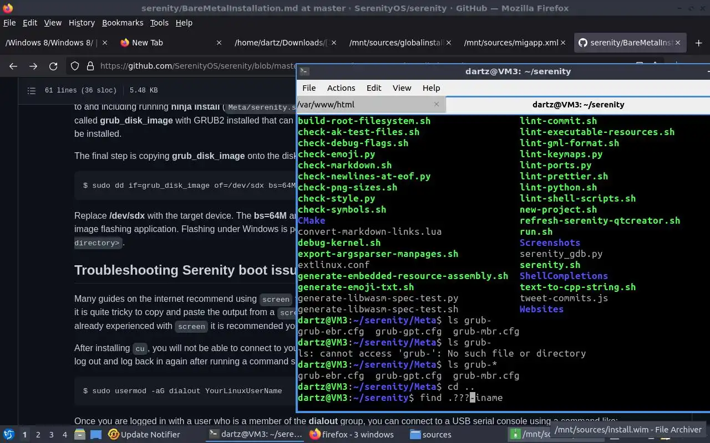710x443 pixels.
Task: Click the sudo usermod command code block
Action: (x=185, y=390)
